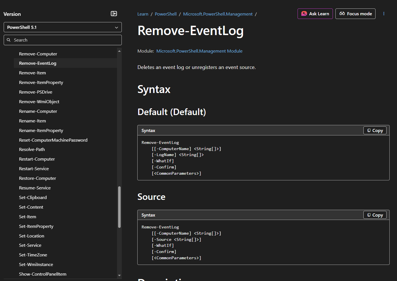Open the PowerShell breadcrumb link

[x=166, y=14]
